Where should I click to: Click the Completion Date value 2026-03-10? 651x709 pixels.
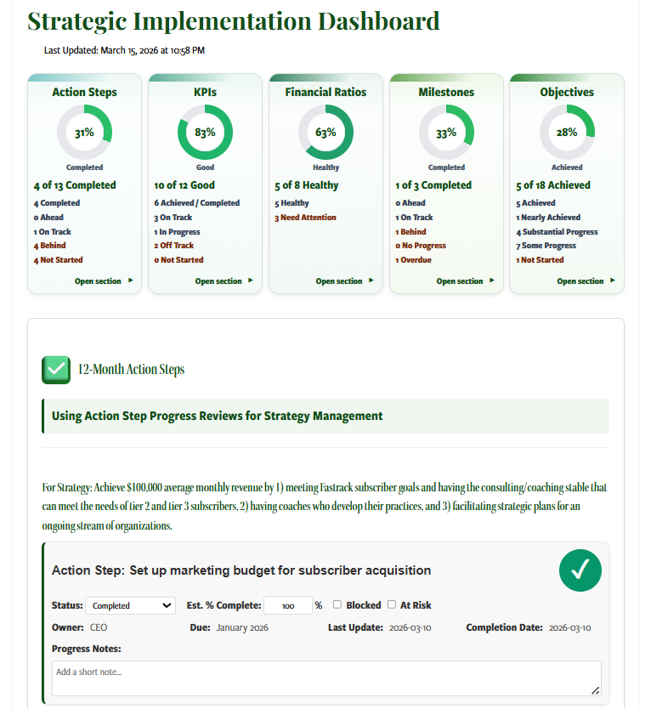[x=569, y=627]
